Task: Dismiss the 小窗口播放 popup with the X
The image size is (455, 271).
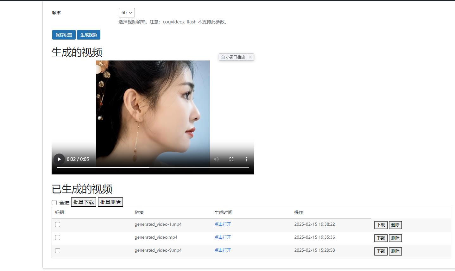Action: point(250,57)
